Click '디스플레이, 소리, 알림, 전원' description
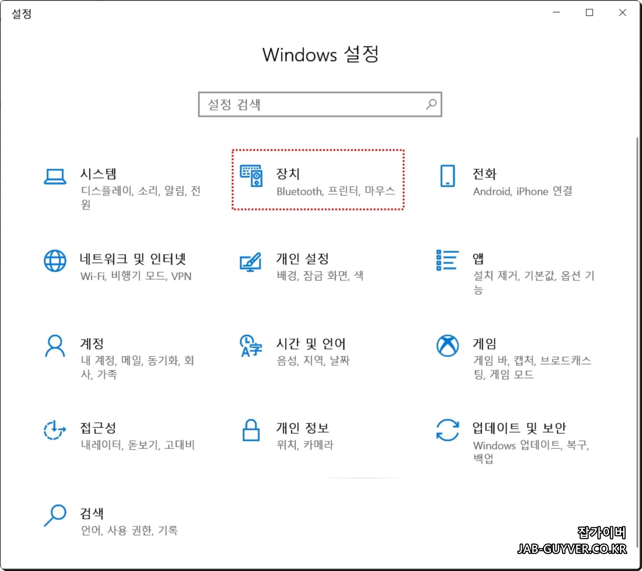642x571 pixels. click(141, 198)
